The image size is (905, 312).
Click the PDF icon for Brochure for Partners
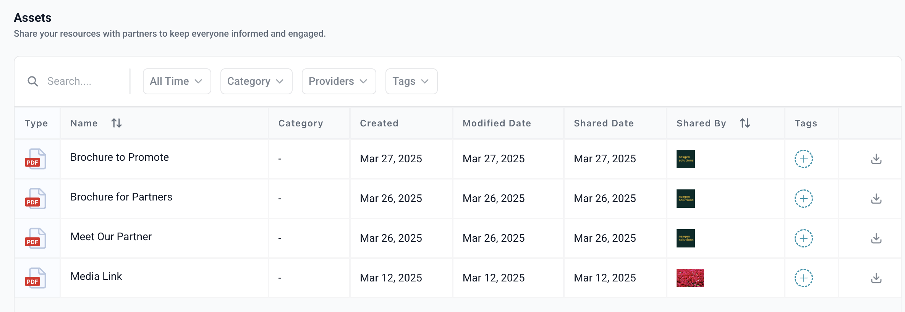point(35,199)
